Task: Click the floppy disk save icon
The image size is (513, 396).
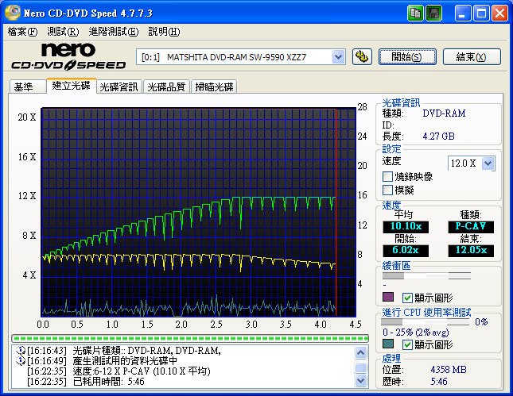Action: coord(434,13)
